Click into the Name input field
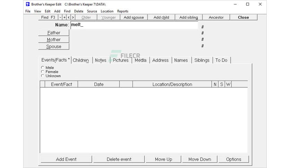The height and width of the screenshot is (168, 290). tap(134, 25)
